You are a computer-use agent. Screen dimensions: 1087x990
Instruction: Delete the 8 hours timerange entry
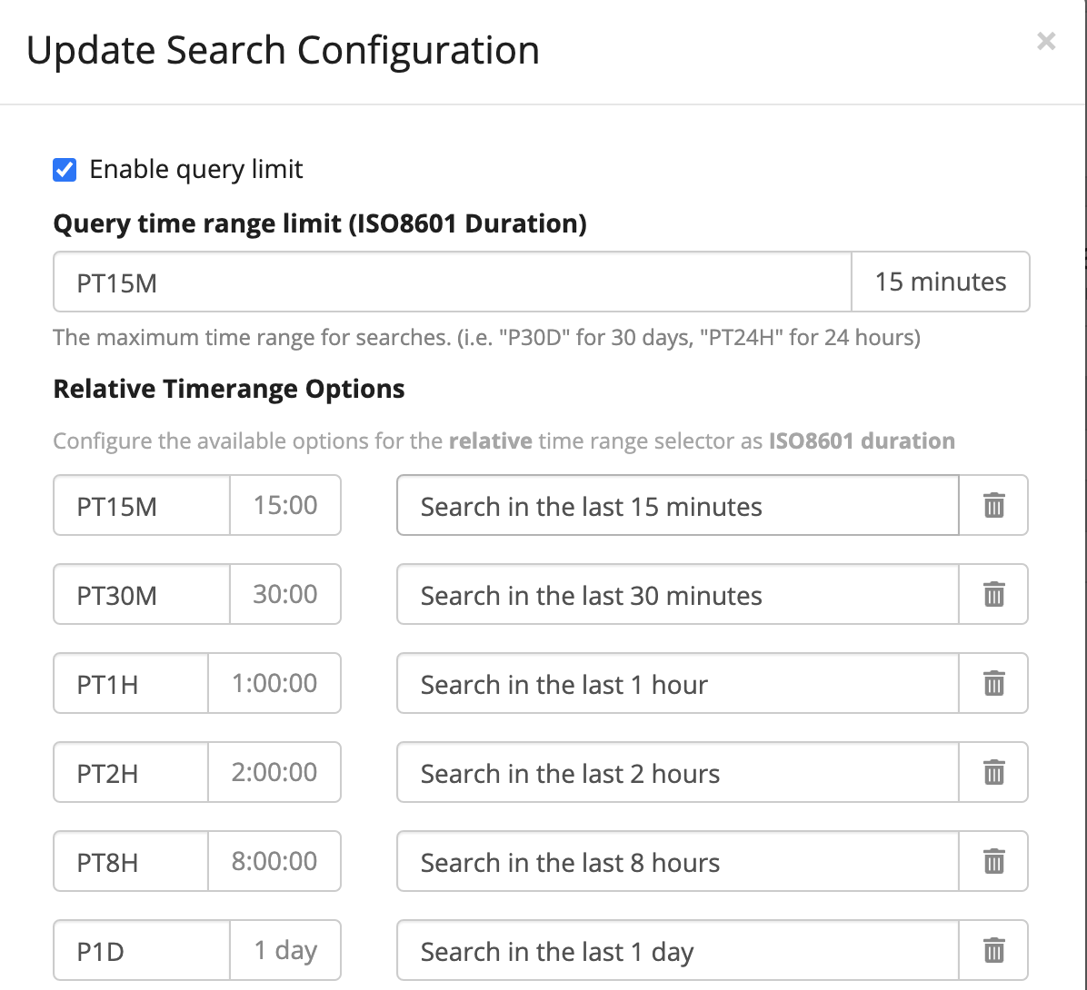[x=993, y=861]
